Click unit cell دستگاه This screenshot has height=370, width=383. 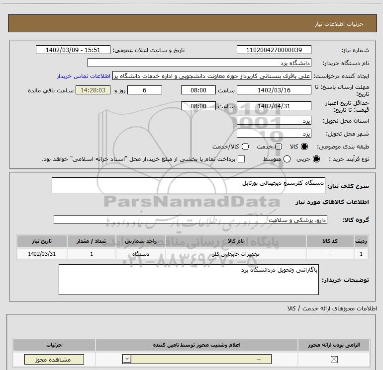click(x=141, y=254)
